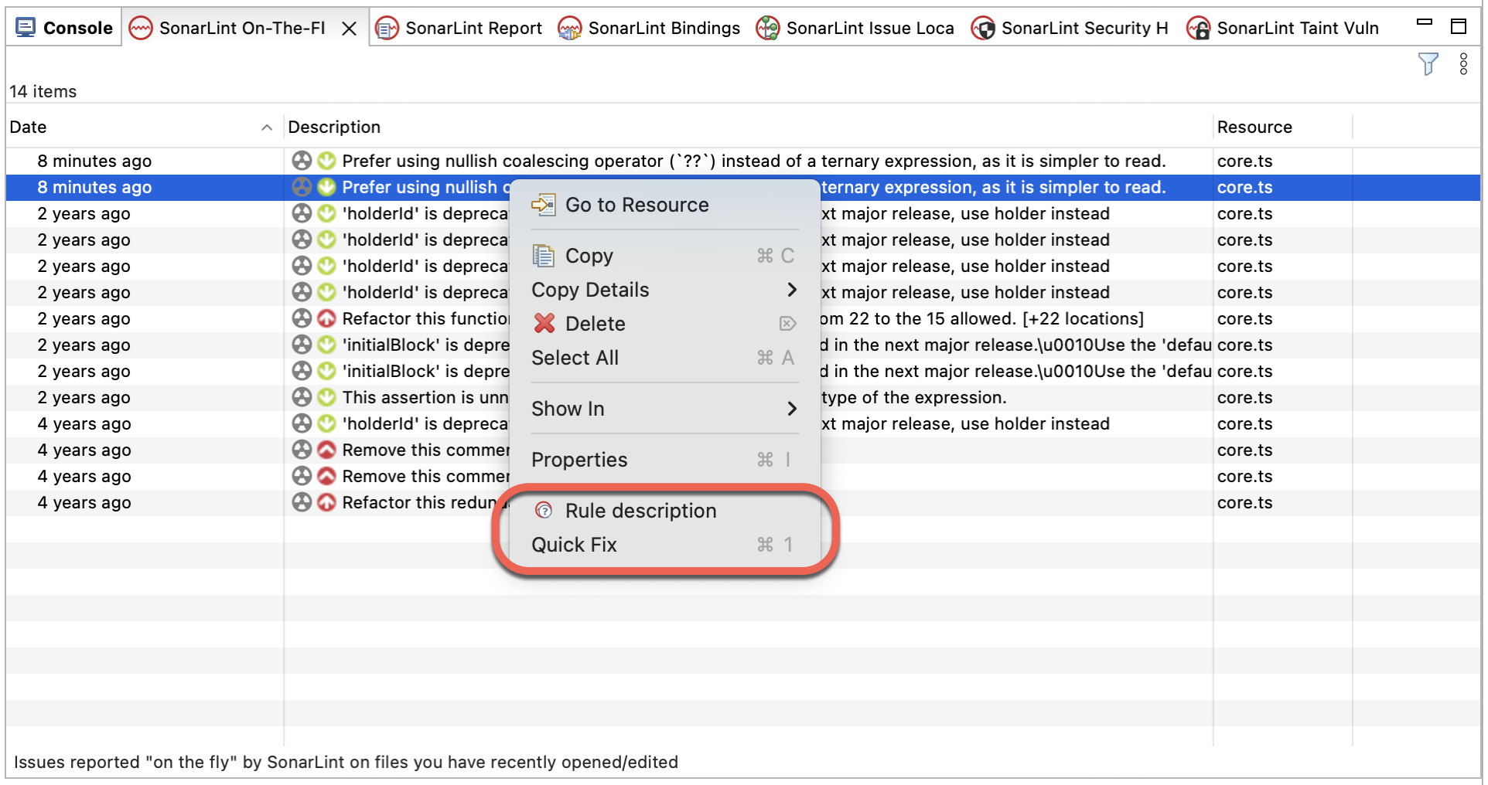This screenshot has width=1488, height=785.
Task: Open the SonarLint Security Hotspots tab
Action: [x=1070, y=29]
